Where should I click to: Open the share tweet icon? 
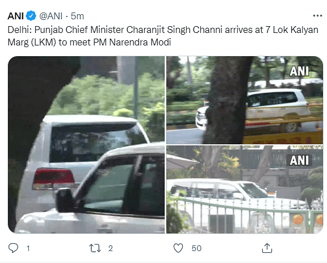(x=267, y=248)
